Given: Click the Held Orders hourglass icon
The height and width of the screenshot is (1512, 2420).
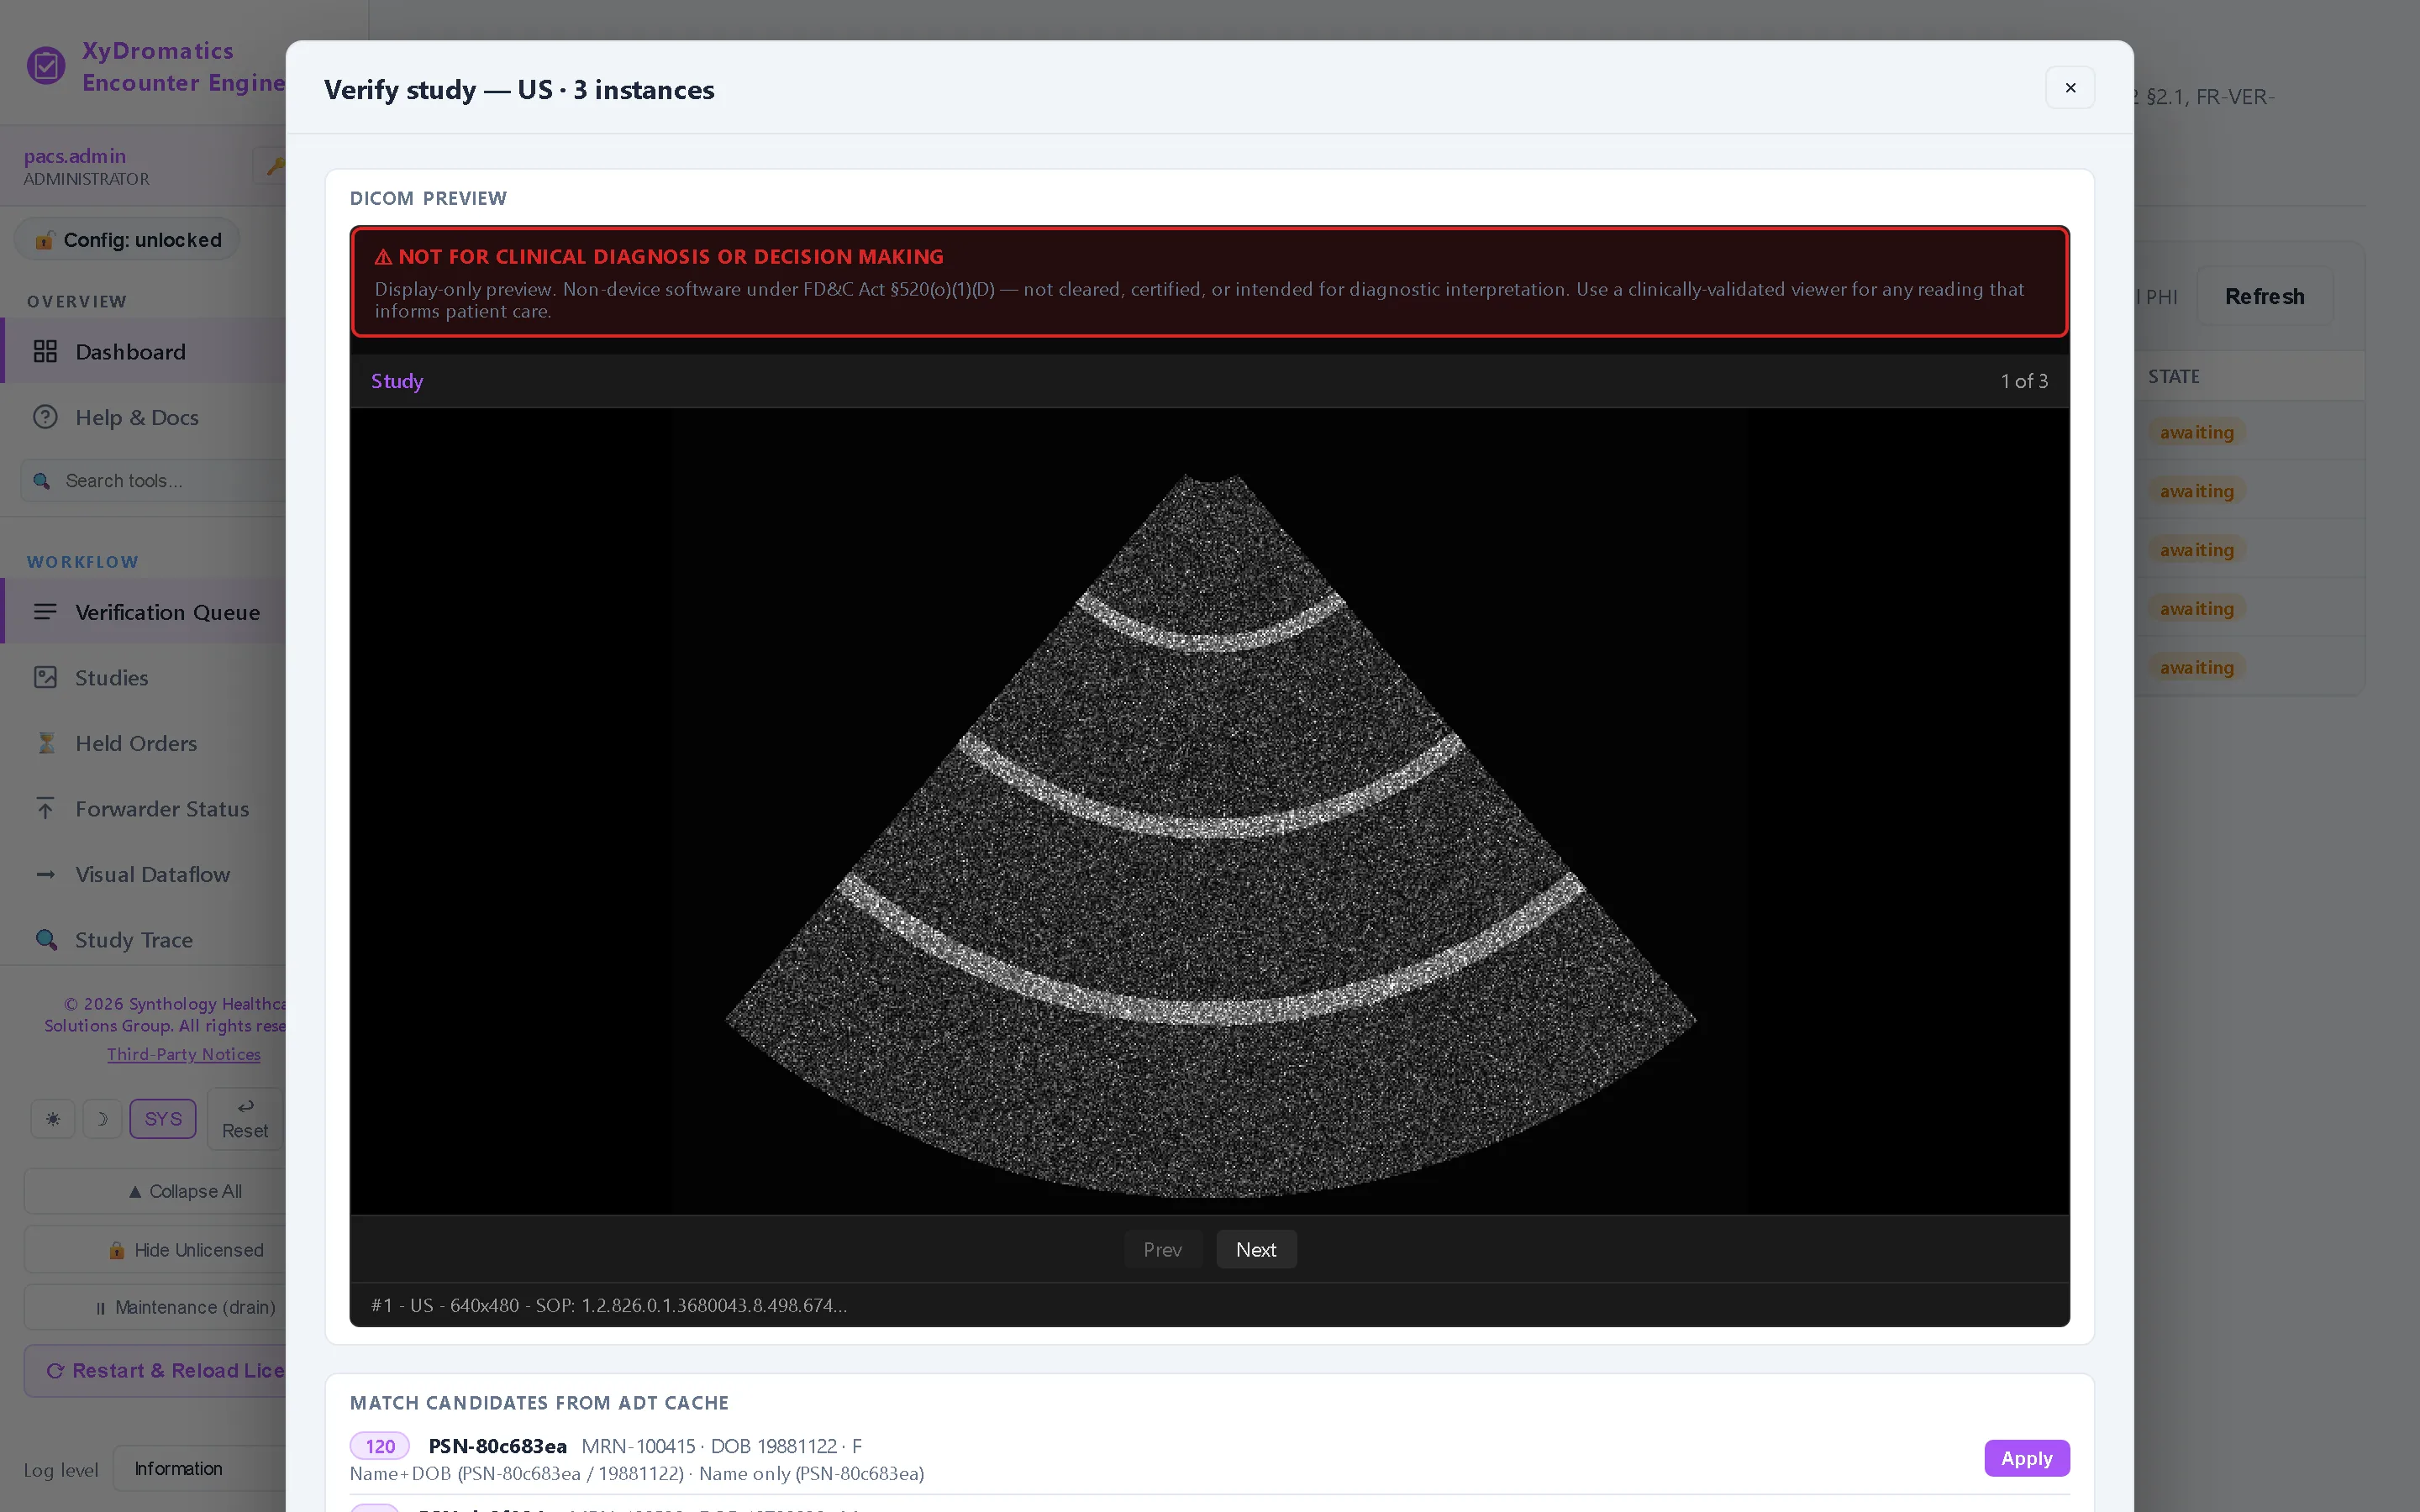Looking at the screenshot, I should (46, 743).
